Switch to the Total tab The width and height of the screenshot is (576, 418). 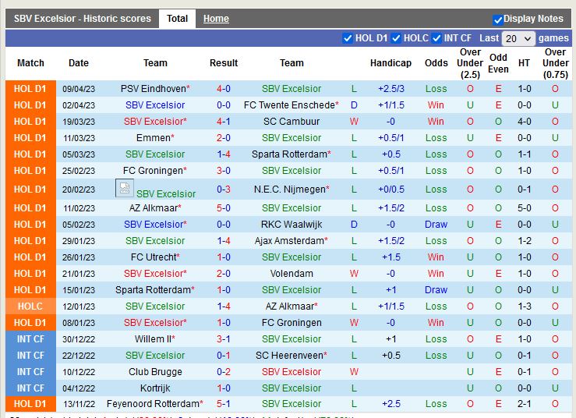(177, 19)
